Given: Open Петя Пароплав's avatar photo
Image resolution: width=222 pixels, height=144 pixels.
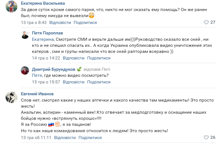Looking at the screenshot, I should pyautogui.click(x=25, y=34).
